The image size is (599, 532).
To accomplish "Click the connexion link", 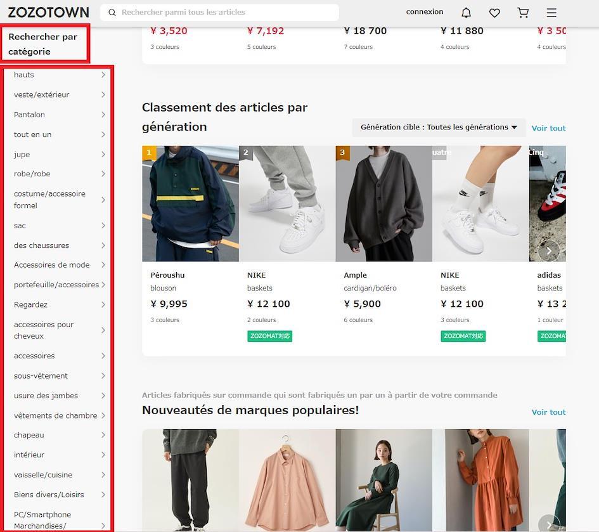I will [x=425, y=12].
